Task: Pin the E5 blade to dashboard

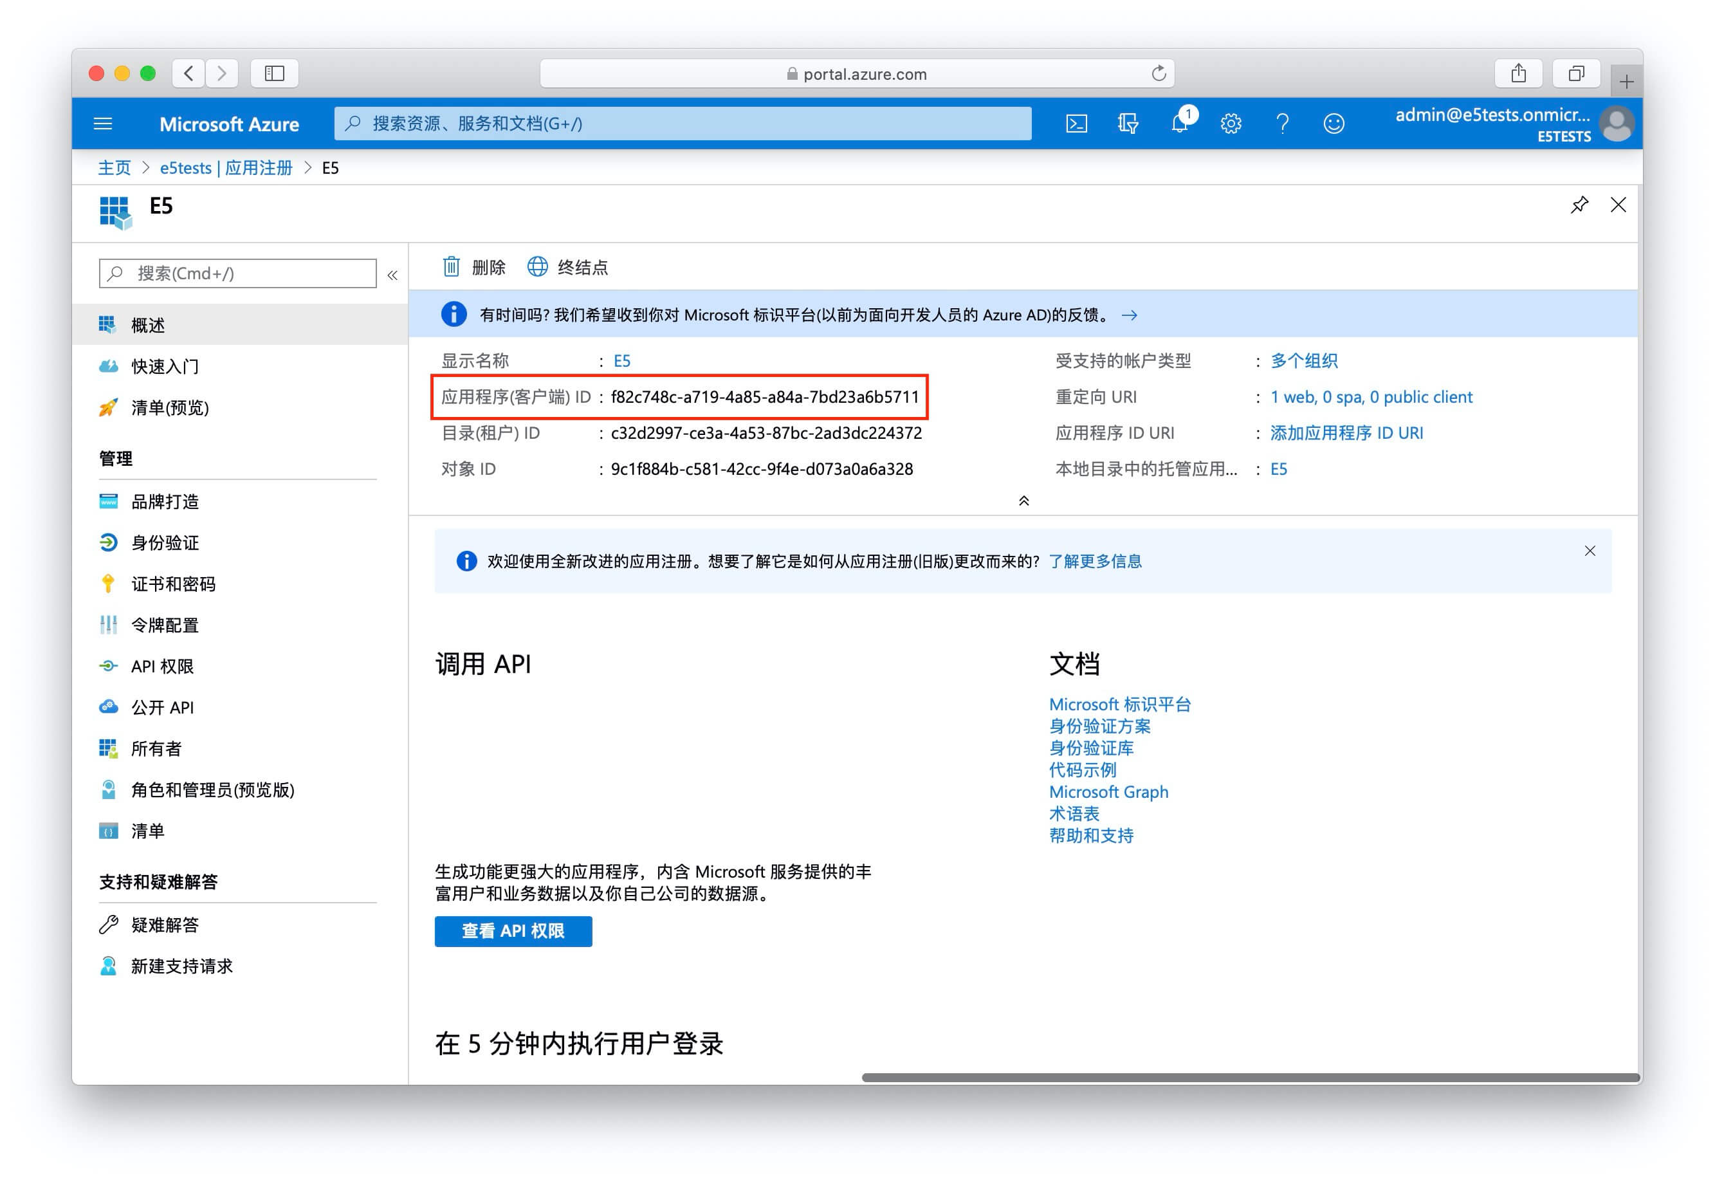Action: [x=1580, y=205]
